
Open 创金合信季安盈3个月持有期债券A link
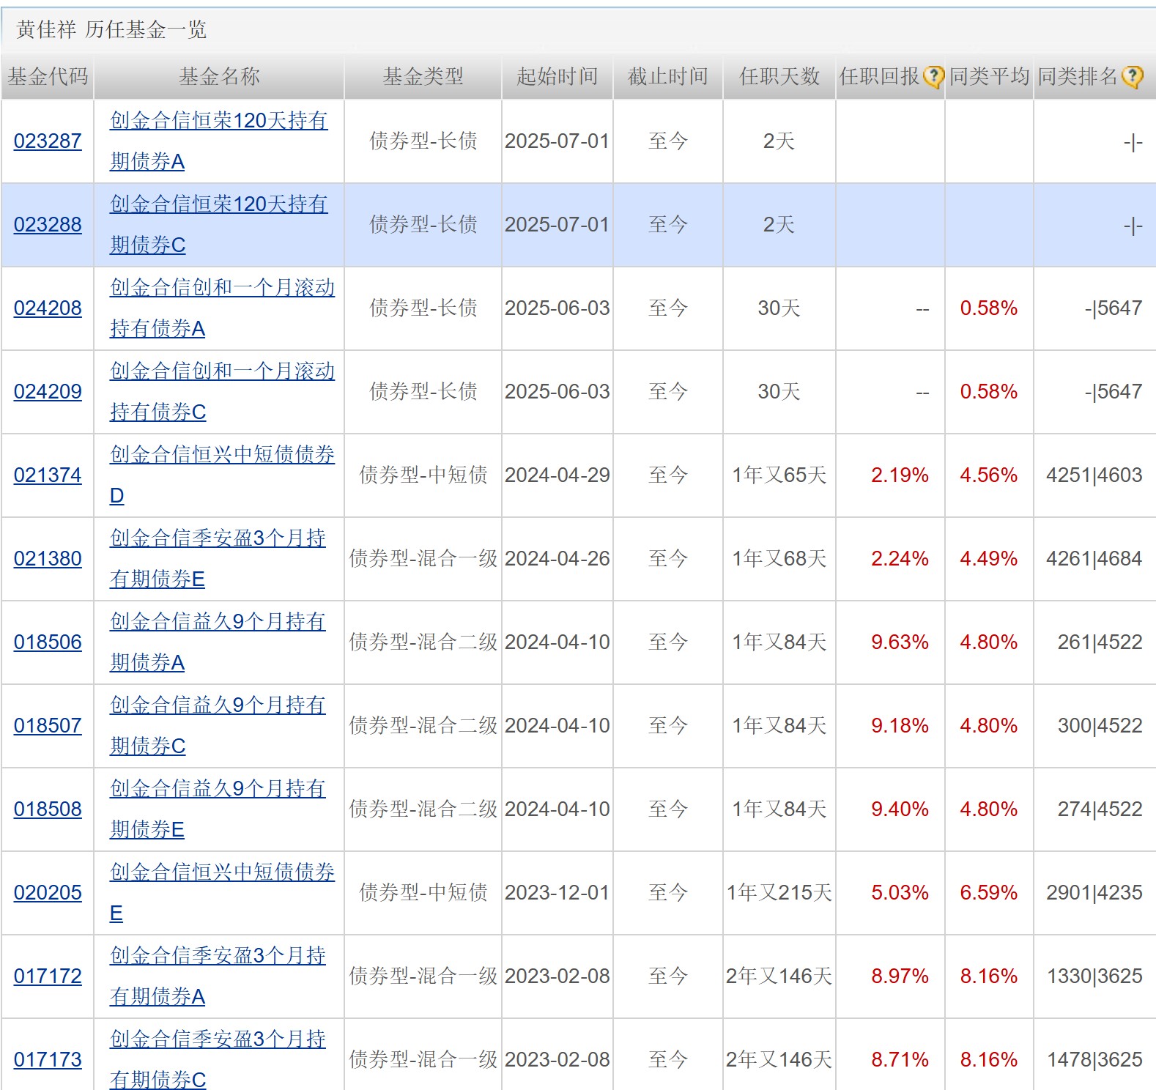(218, 976)
